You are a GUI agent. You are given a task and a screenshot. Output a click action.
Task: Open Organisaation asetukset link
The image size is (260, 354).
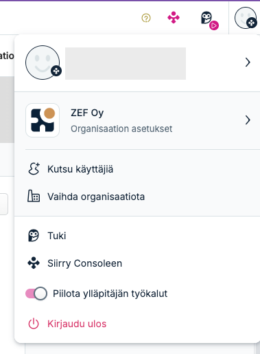coord(121,129)
